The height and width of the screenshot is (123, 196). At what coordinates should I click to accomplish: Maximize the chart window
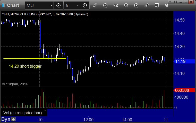pos(186,2)
